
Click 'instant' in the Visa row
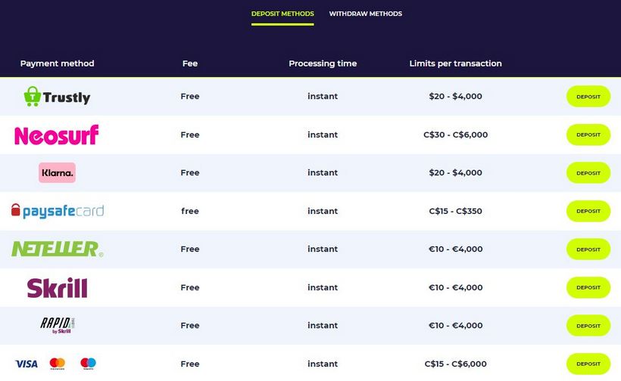pyautogui.click(x=323, y=364)
